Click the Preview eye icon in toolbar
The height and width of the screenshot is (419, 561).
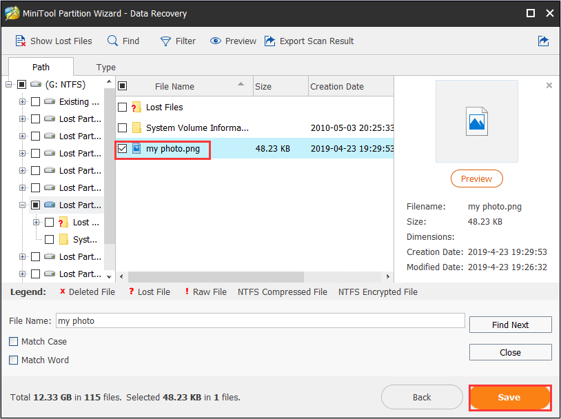coord(215,41)
